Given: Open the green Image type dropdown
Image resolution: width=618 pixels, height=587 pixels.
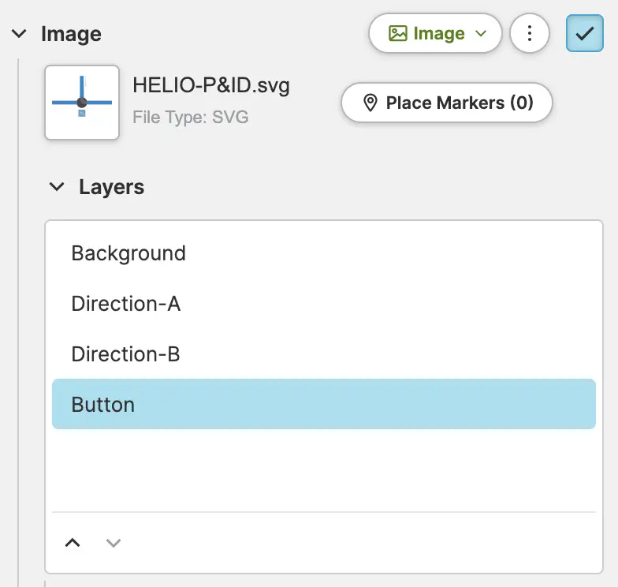Looking at the screenshot, I should pos(435,34).
